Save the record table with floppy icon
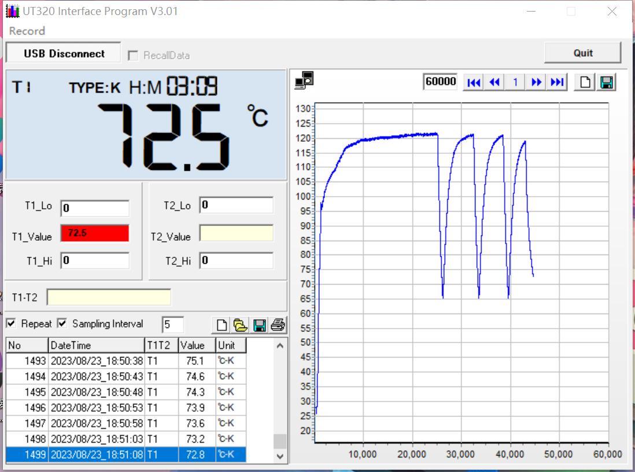 [x=260, y=325]
